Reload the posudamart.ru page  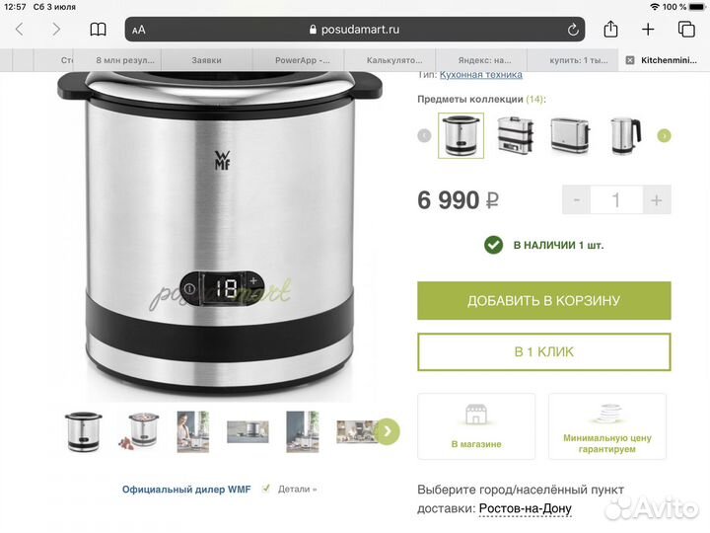573,30
